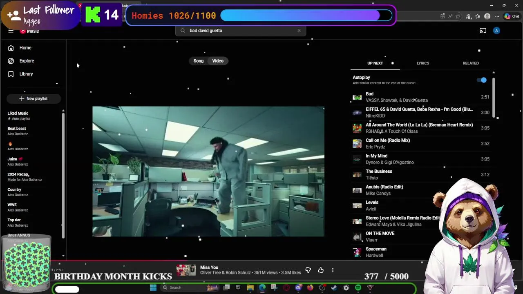
Task: Open the hamburger guide menu
Action: 11,31
